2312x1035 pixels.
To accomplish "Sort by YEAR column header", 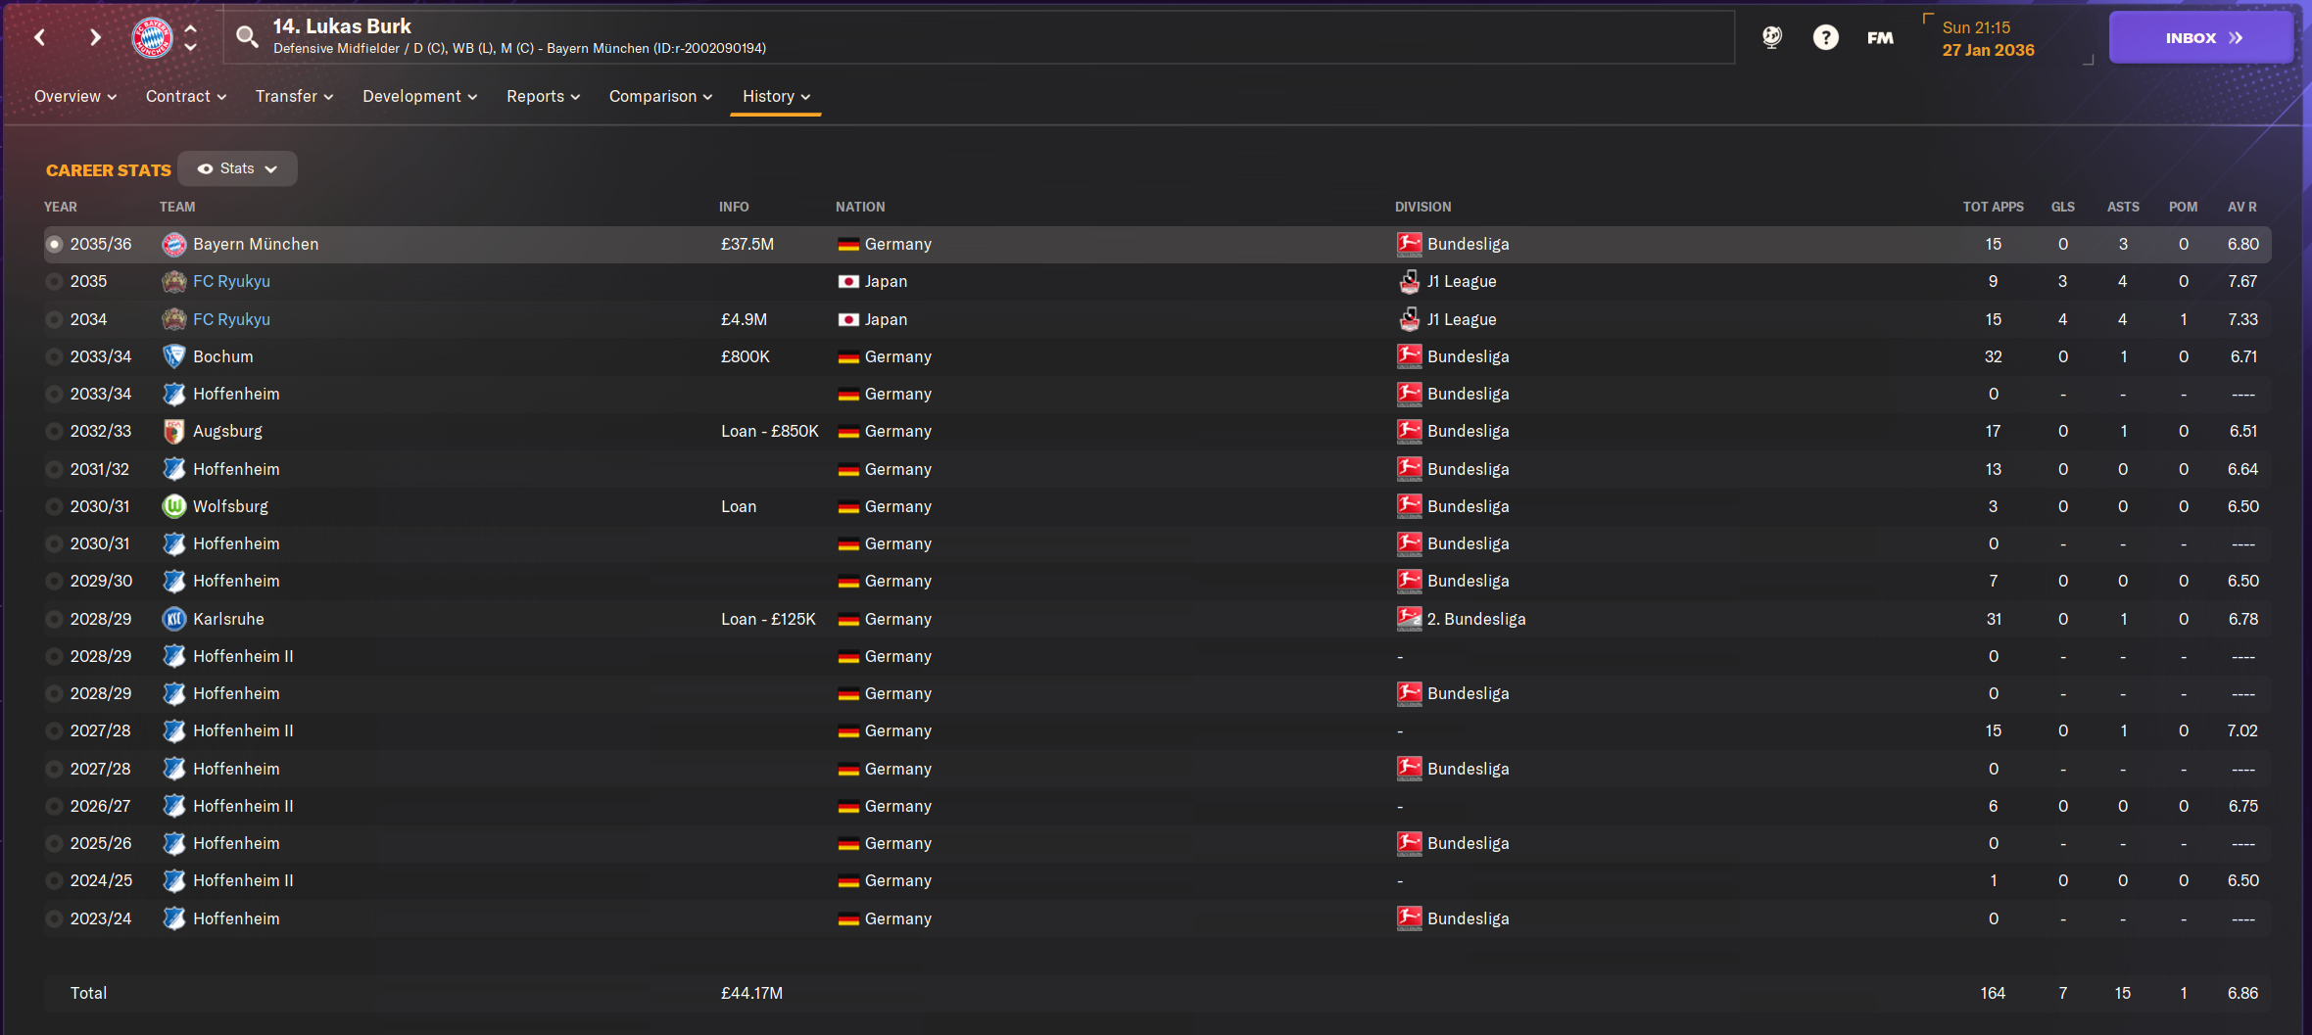I will click(x=61, y=207).
